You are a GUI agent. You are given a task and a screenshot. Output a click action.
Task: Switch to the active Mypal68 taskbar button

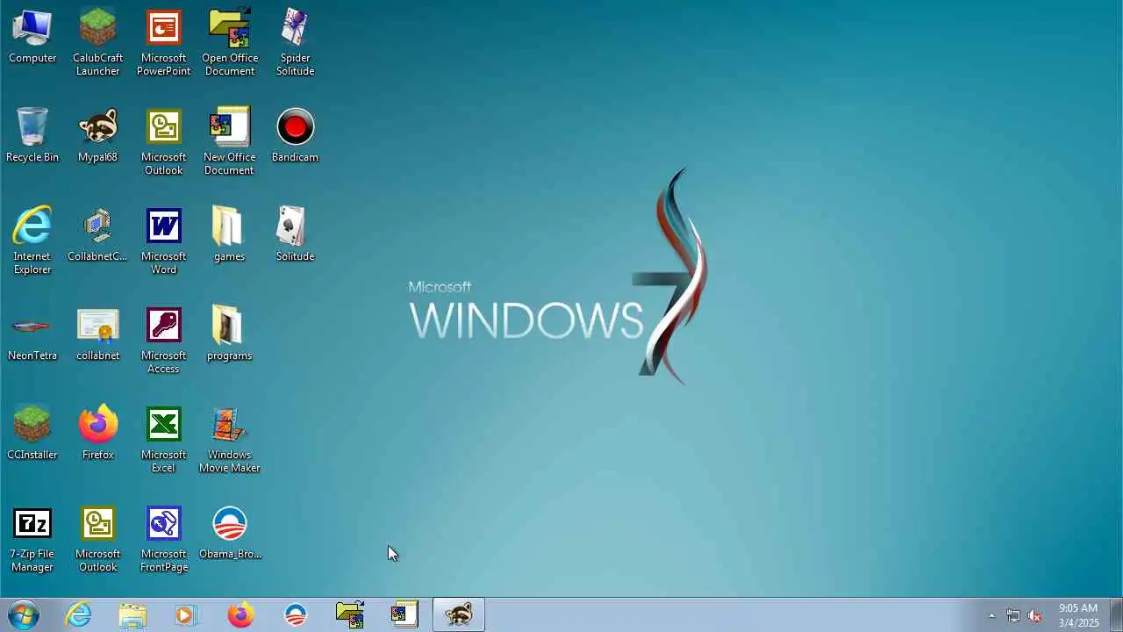point(458,614)
